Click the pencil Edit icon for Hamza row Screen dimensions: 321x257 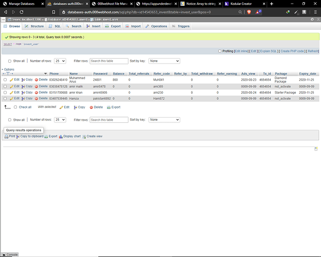tap(11, 99)
